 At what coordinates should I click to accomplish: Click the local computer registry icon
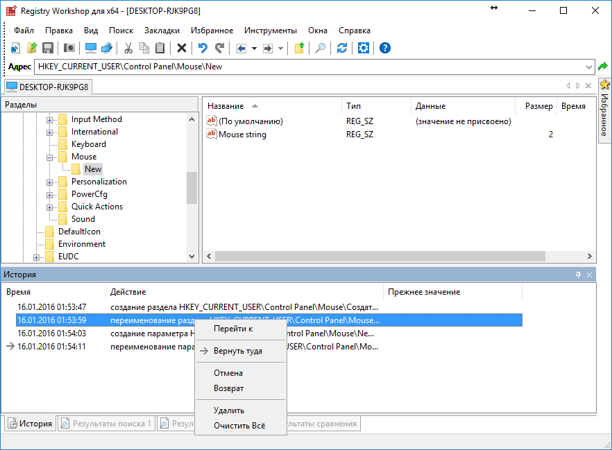pyautogui.click(x=90, y=48)
